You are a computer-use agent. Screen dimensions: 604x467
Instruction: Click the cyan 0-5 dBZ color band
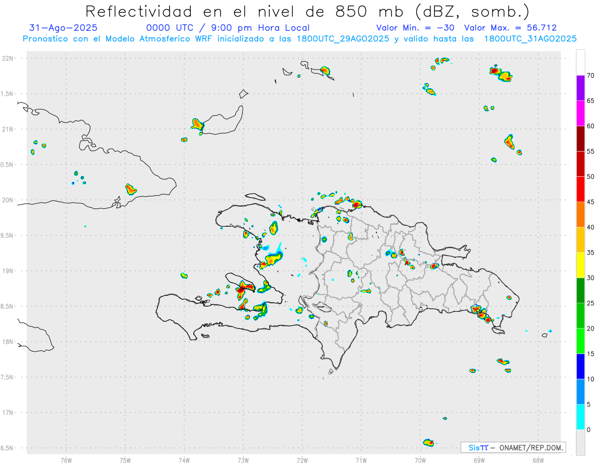[x=580, y=417]
